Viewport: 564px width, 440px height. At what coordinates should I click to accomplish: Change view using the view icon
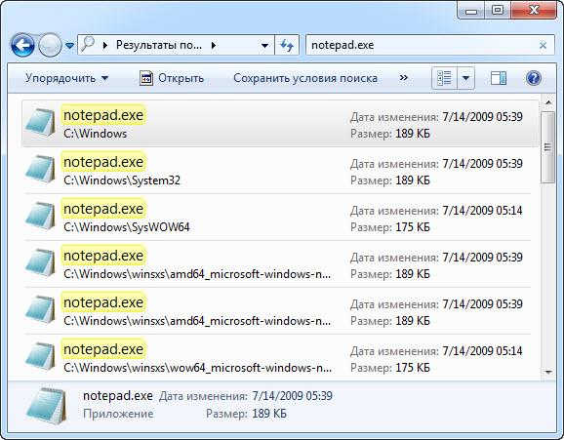coord(444,78)
